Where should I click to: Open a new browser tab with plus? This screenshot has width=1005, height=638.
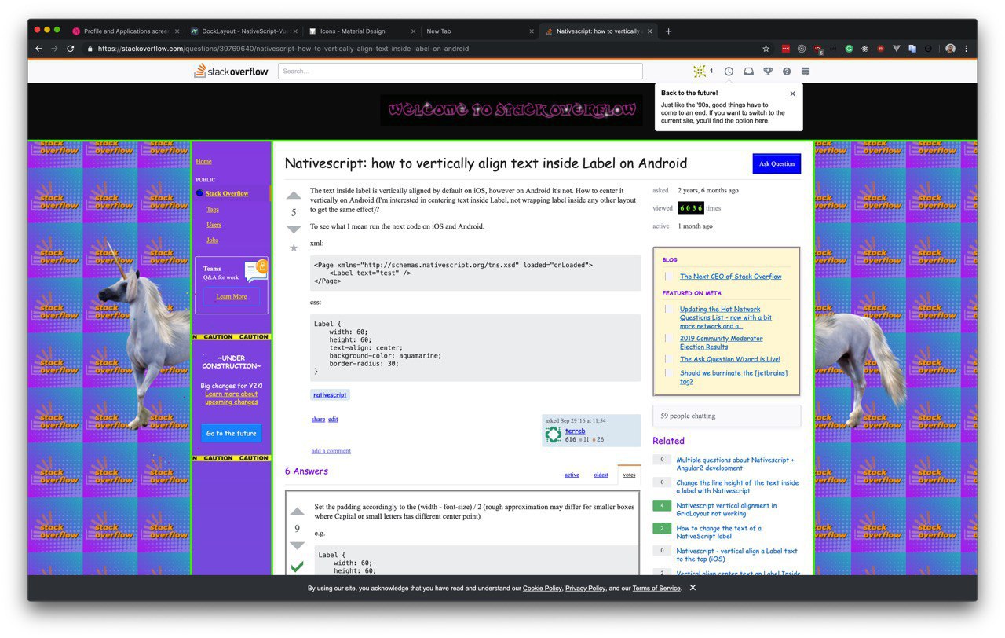[668, 31]
